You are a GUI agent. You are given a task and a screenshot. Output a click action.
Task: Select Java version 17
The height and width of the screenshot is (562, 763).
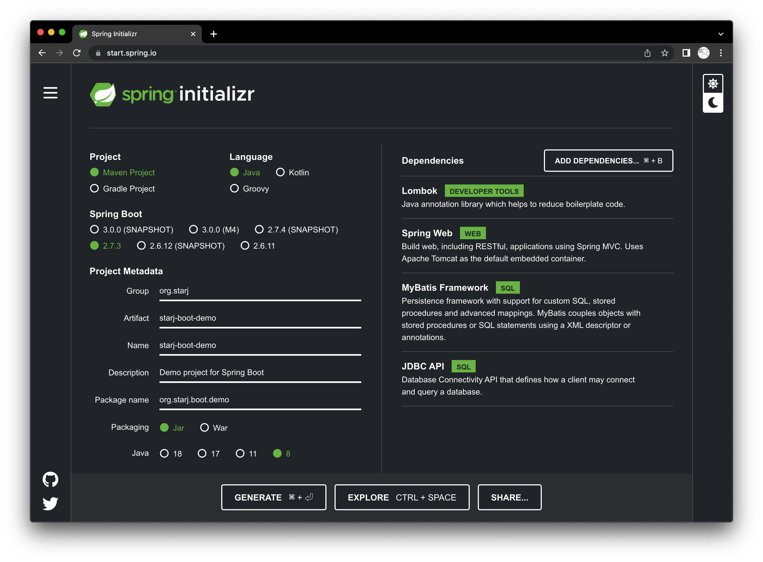(x=202, y=454)
